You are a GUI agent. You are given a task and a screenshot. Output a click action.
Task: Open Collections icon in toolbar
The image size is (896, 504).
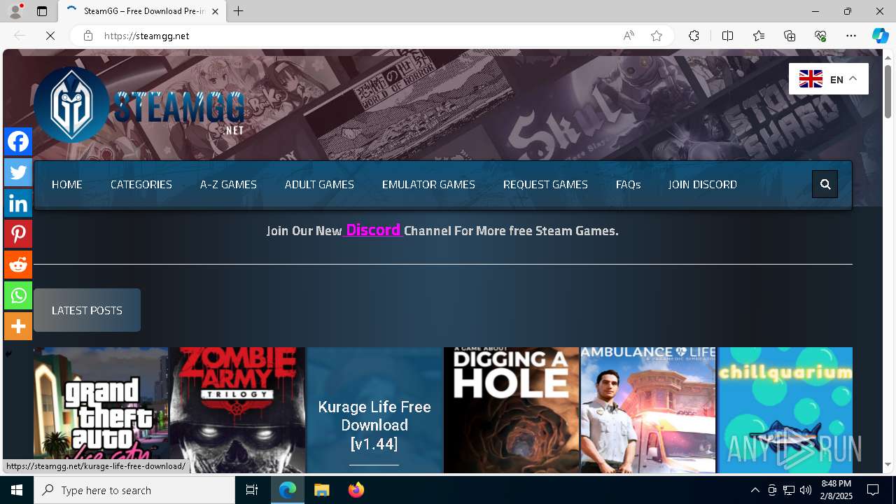790,36
